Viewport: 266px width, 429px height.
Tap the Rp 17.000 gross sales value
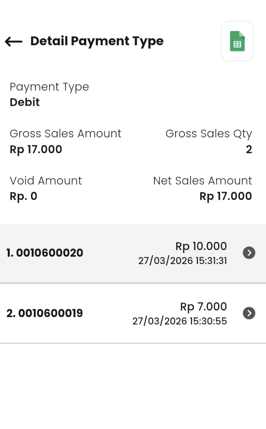click(x=36, y=150)
